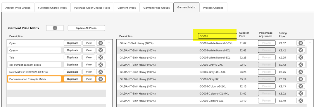Duplicate the Cyan + matrix

(73, 50)
